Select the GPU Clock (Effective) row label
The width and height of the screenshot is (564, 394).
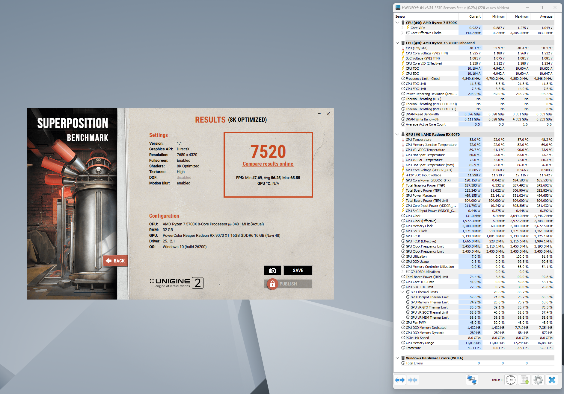click(x=421, y=221)
